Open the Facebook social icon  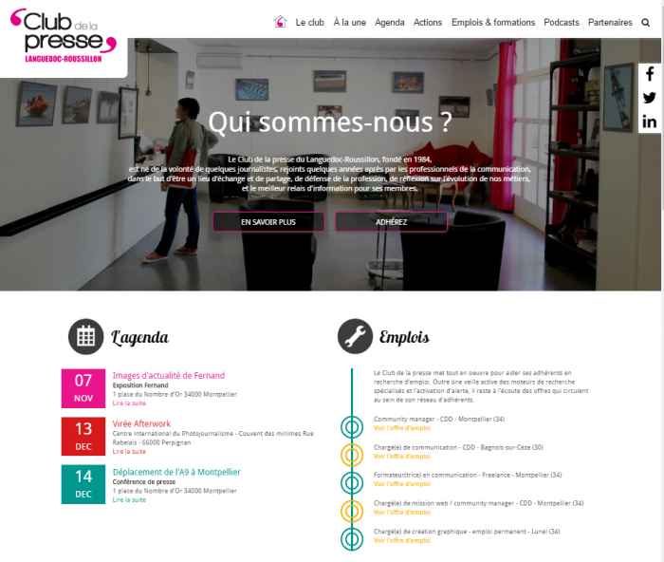(650, 74)
